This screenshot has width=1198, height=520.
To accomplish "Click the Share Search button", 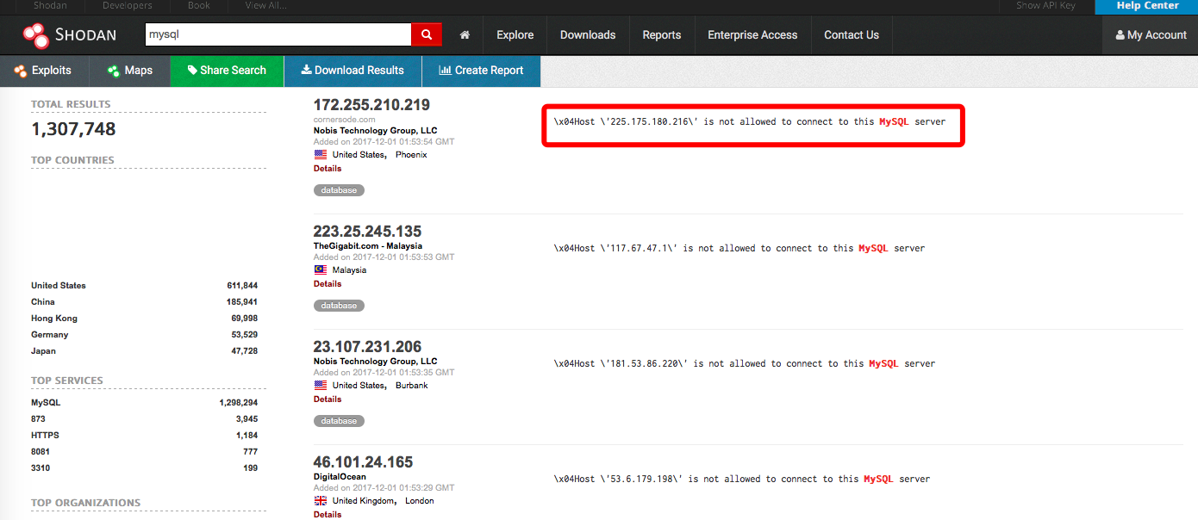I will [x=227, y=71].
